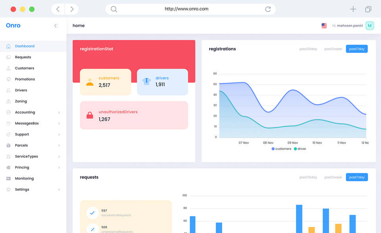Click the unauthorizedDrivers lock icon
The image size is (381, 233).
89,115
